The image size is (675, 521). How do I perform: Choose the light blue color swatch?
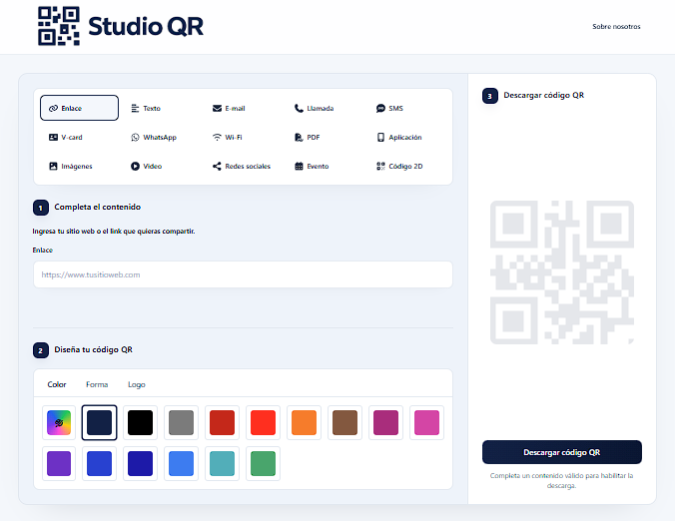181,463
